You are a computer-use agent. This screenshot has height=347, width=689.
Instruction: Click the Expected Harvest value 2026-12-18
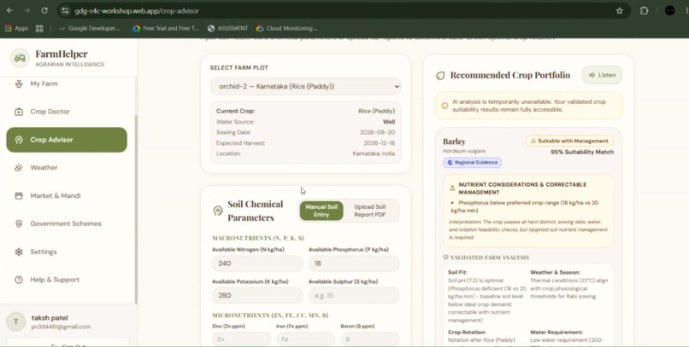(380, 143)
